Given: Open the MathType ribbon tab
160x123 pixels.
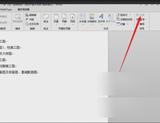Looking at the screenshot, I should (x=6, y=10).
